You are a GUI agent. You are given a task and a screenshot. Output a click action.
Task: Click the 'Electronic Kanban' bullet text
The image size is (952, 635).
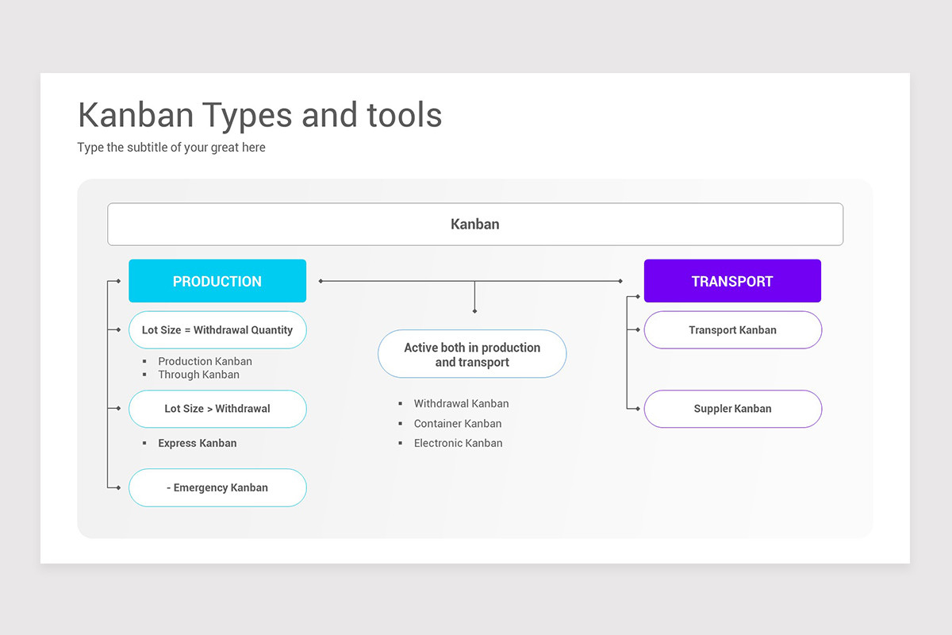click(459, 444)
